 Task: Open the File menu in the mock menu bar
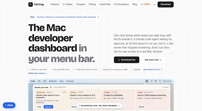39,81
